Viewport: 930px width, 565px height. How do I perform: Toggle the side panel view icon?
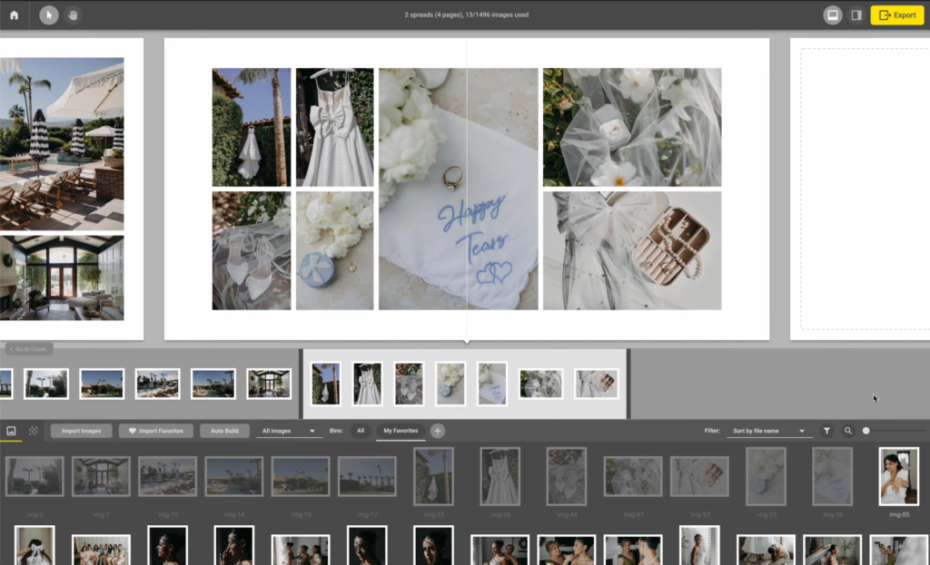856,15
